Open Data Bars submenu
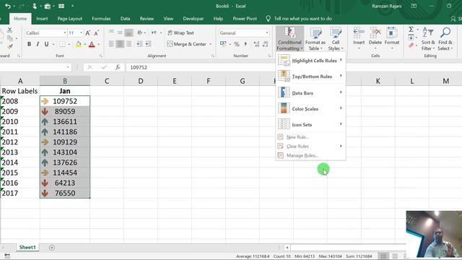This screenshot has height=260, width=462. (x=310, y=92)
